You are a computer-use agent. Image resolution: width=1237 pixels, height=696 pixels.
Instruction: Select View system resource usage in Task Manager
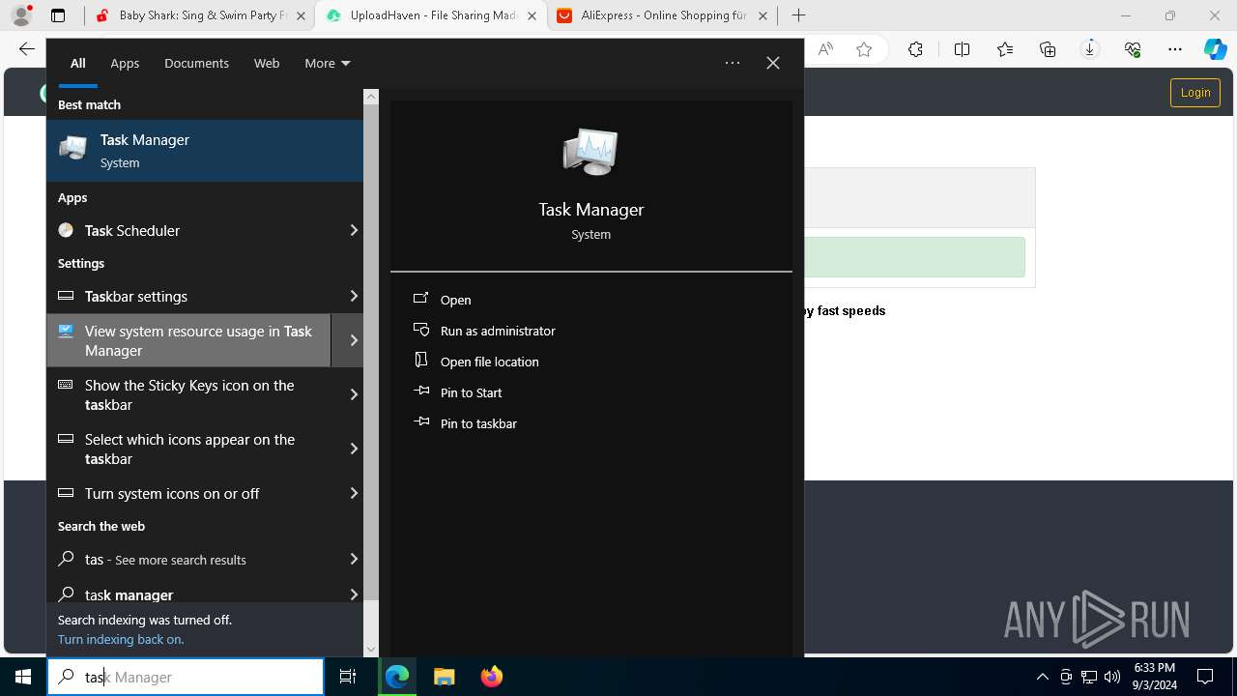[189, 340]
